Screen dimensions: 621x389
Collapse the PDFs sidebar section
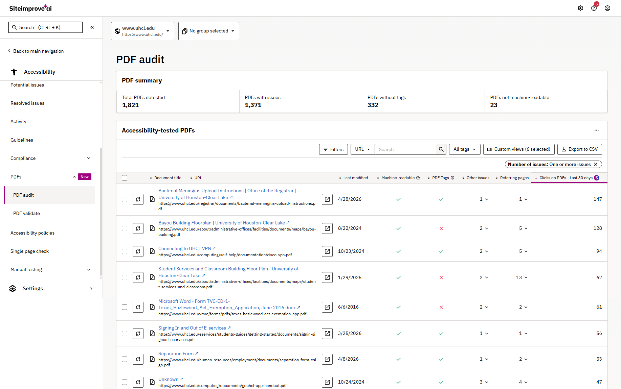point(74,177)
